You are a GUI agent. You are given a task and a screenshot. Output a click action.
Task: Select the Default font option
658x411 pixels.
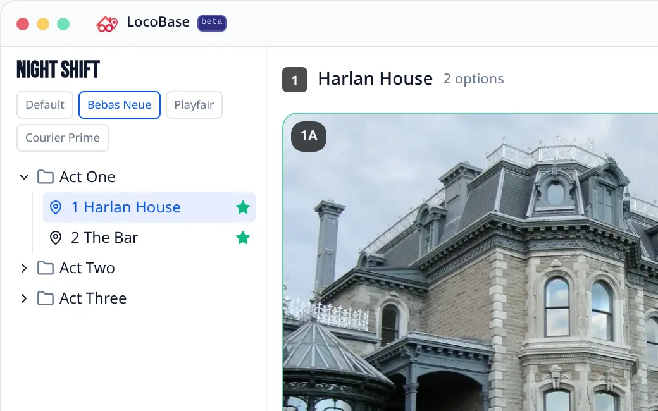[x=45, y=105]
